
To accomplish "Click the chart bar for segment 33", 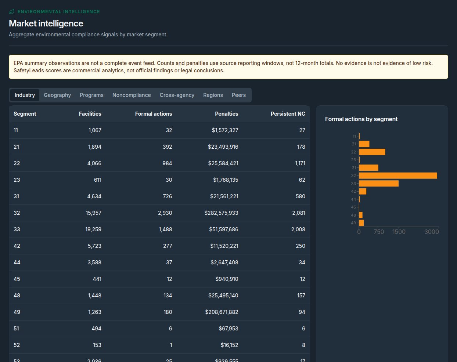I will point(379,184).
